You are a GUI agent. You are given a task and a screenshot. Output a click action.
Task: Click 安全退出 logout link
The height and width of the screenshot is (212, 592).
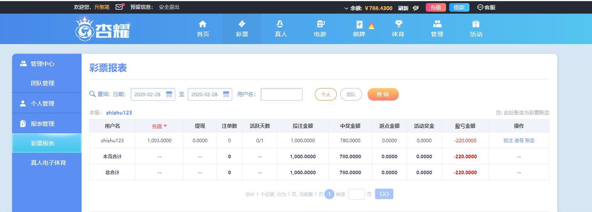tap(169, 7)
